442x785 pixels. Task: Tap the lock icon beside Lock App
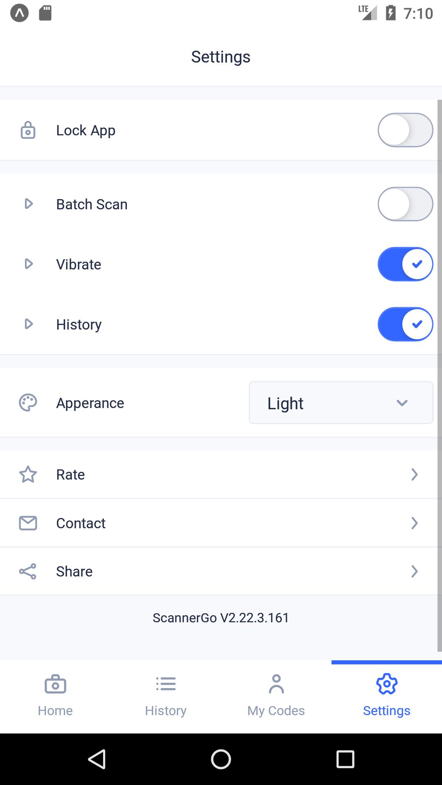(28, 130)
